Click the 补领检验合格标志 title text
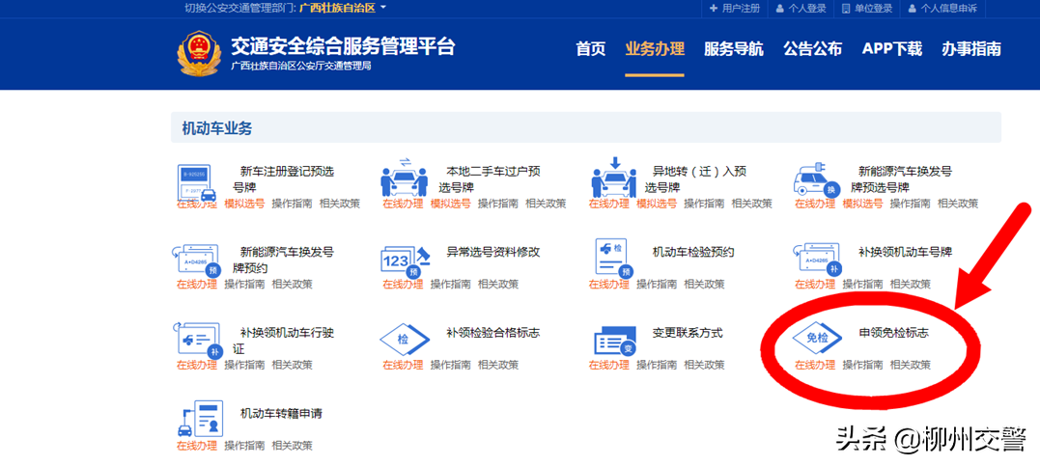This screenshot has width=1040, height=466. coord(492,333)
